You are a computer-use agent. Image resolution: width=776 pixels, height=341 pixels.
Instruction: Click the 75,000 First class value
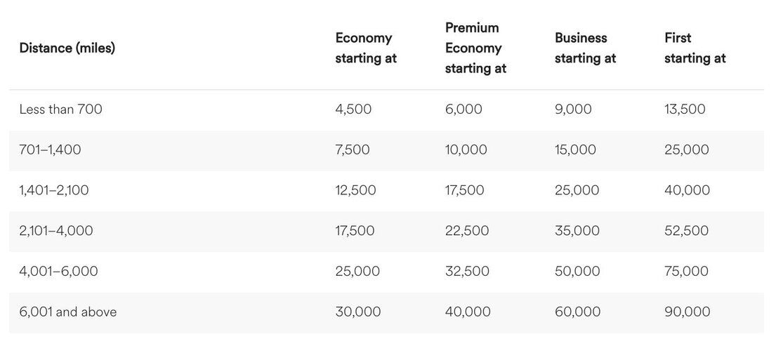pyautogui.click(x=687, y=271)
